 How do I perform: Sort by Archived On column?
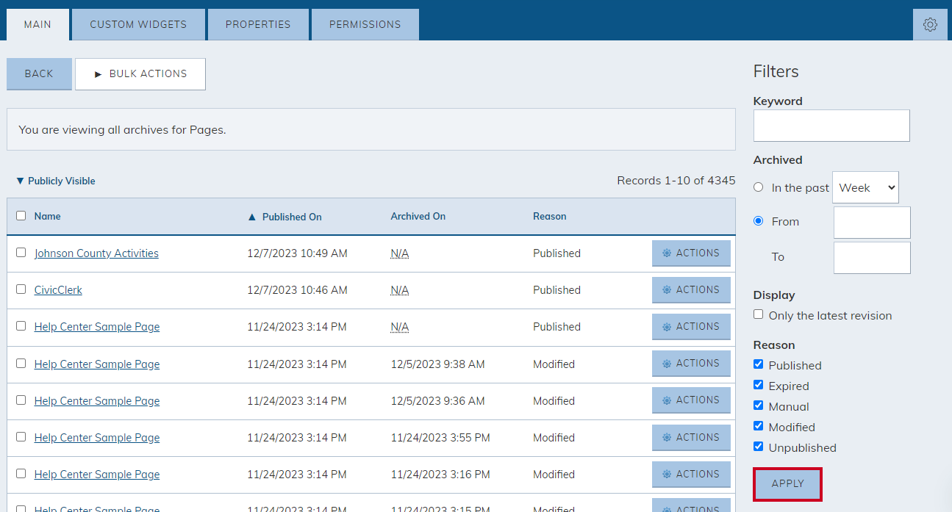coord(418,216)
